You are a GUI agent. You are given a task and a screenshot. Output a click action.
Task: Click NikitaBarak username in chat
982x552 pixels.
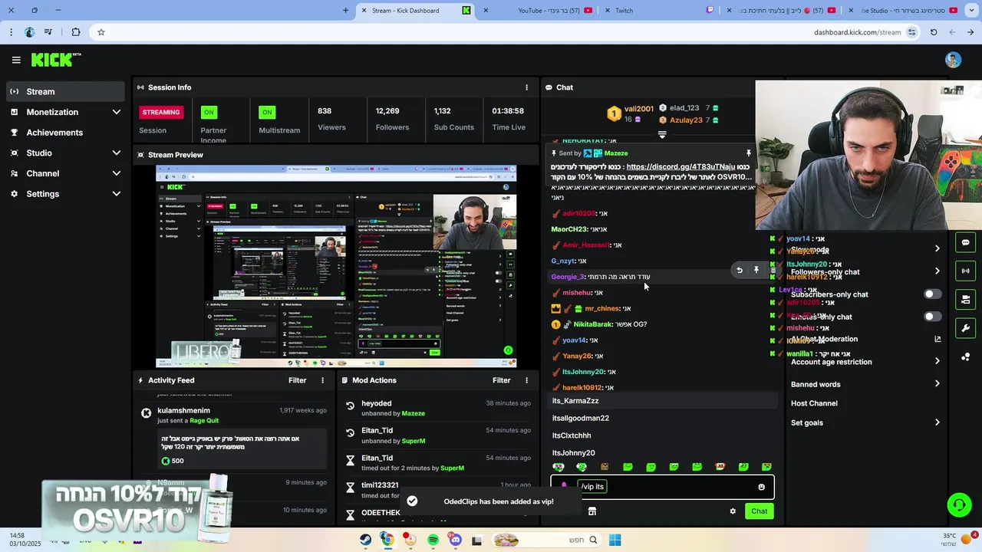click(592, 324)
